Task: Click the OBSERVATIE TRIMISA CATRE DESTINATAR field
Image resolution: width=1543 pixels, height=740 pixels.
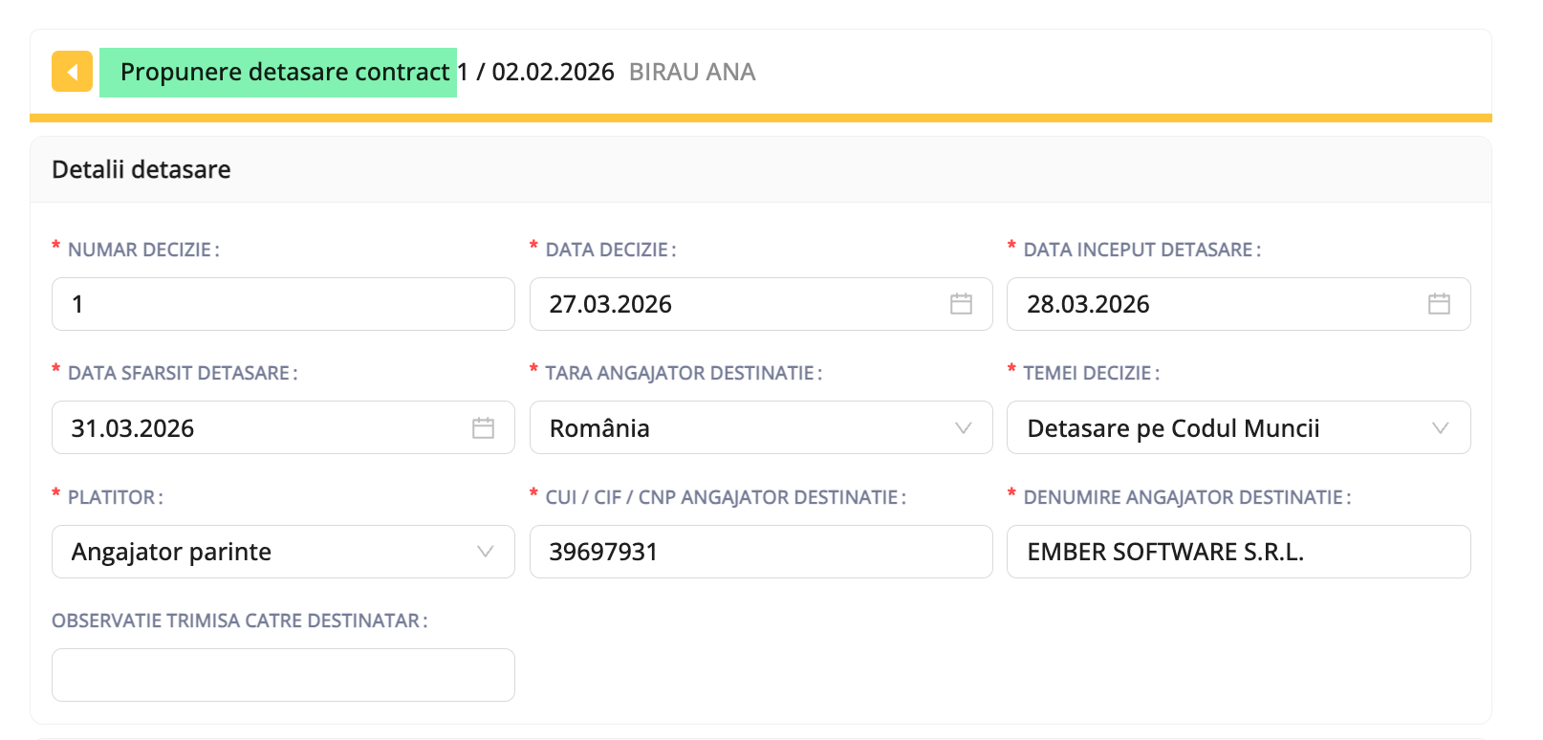Action: (x=283, y=675)
